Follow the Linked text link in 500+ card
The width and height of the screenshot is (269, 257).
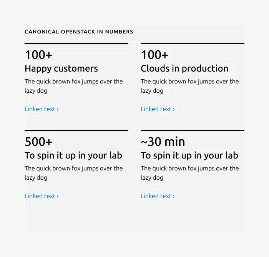tap(42, 196)
